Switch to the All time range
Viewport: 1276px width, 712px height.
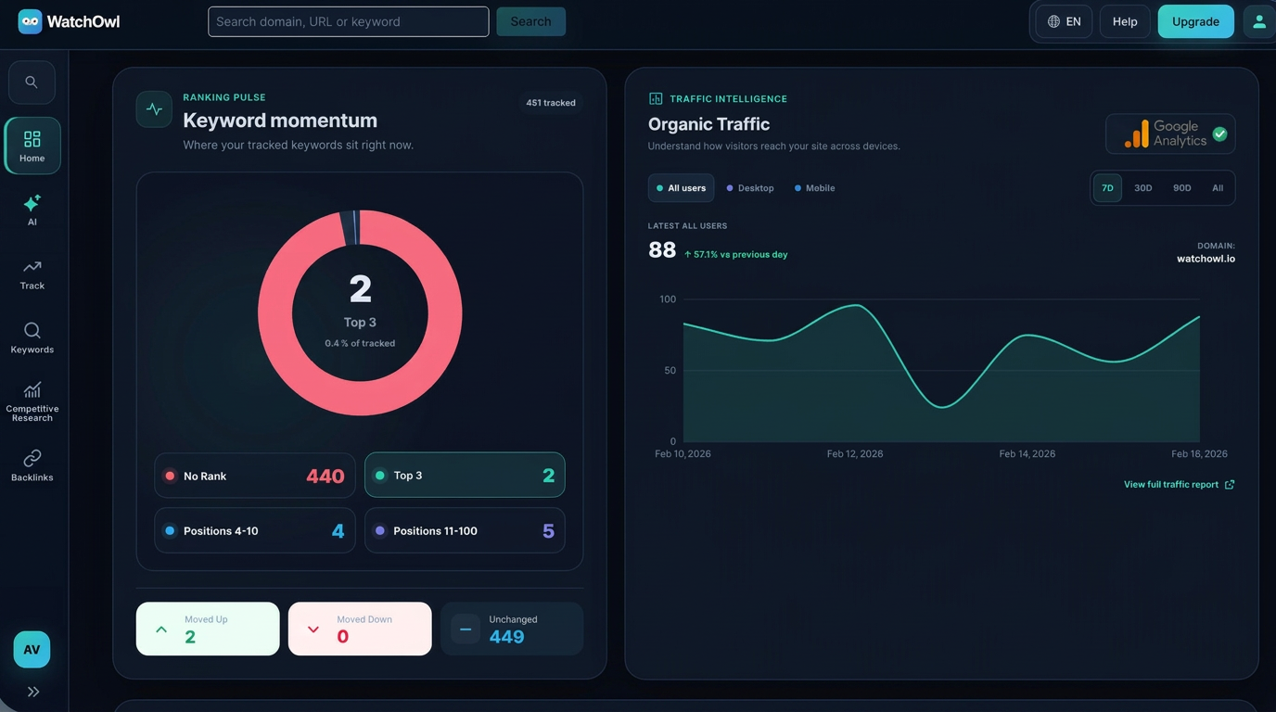coord(1218,188)
